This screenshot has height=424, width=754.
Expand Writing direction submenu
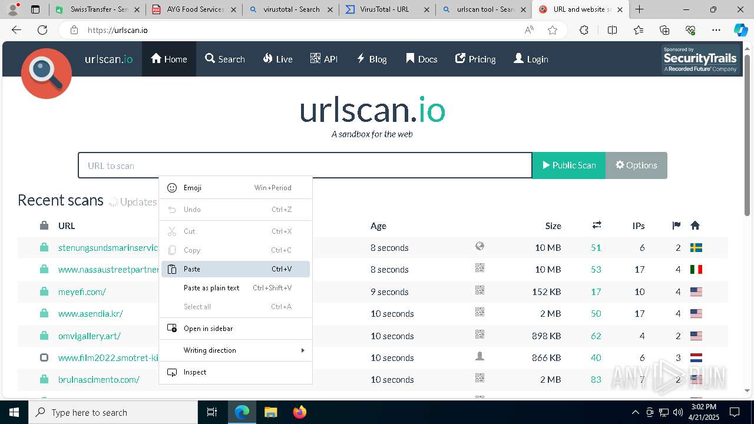tap(236, 350)
